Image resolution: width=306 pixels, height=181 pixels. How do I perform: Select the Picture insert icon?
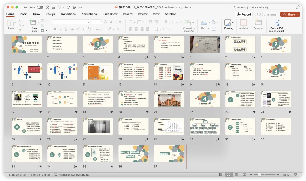204,23
